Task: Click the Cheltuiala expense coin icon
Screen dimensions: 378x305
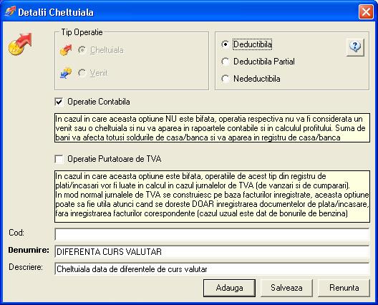Action: tap(66, 50)
